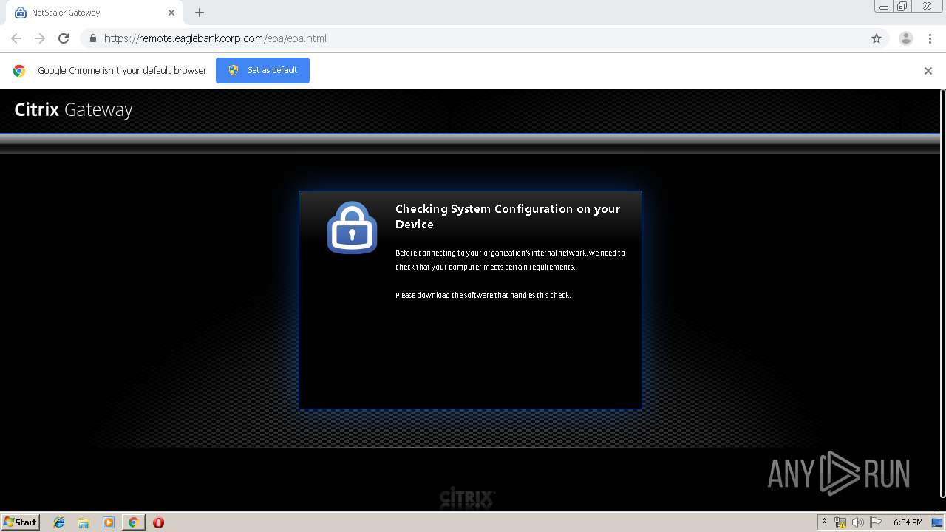Image resolution: width=946 pixels, height=532 pixels.
Task: Open Windows Media Player taskbar icon
Action: (109, 522)
